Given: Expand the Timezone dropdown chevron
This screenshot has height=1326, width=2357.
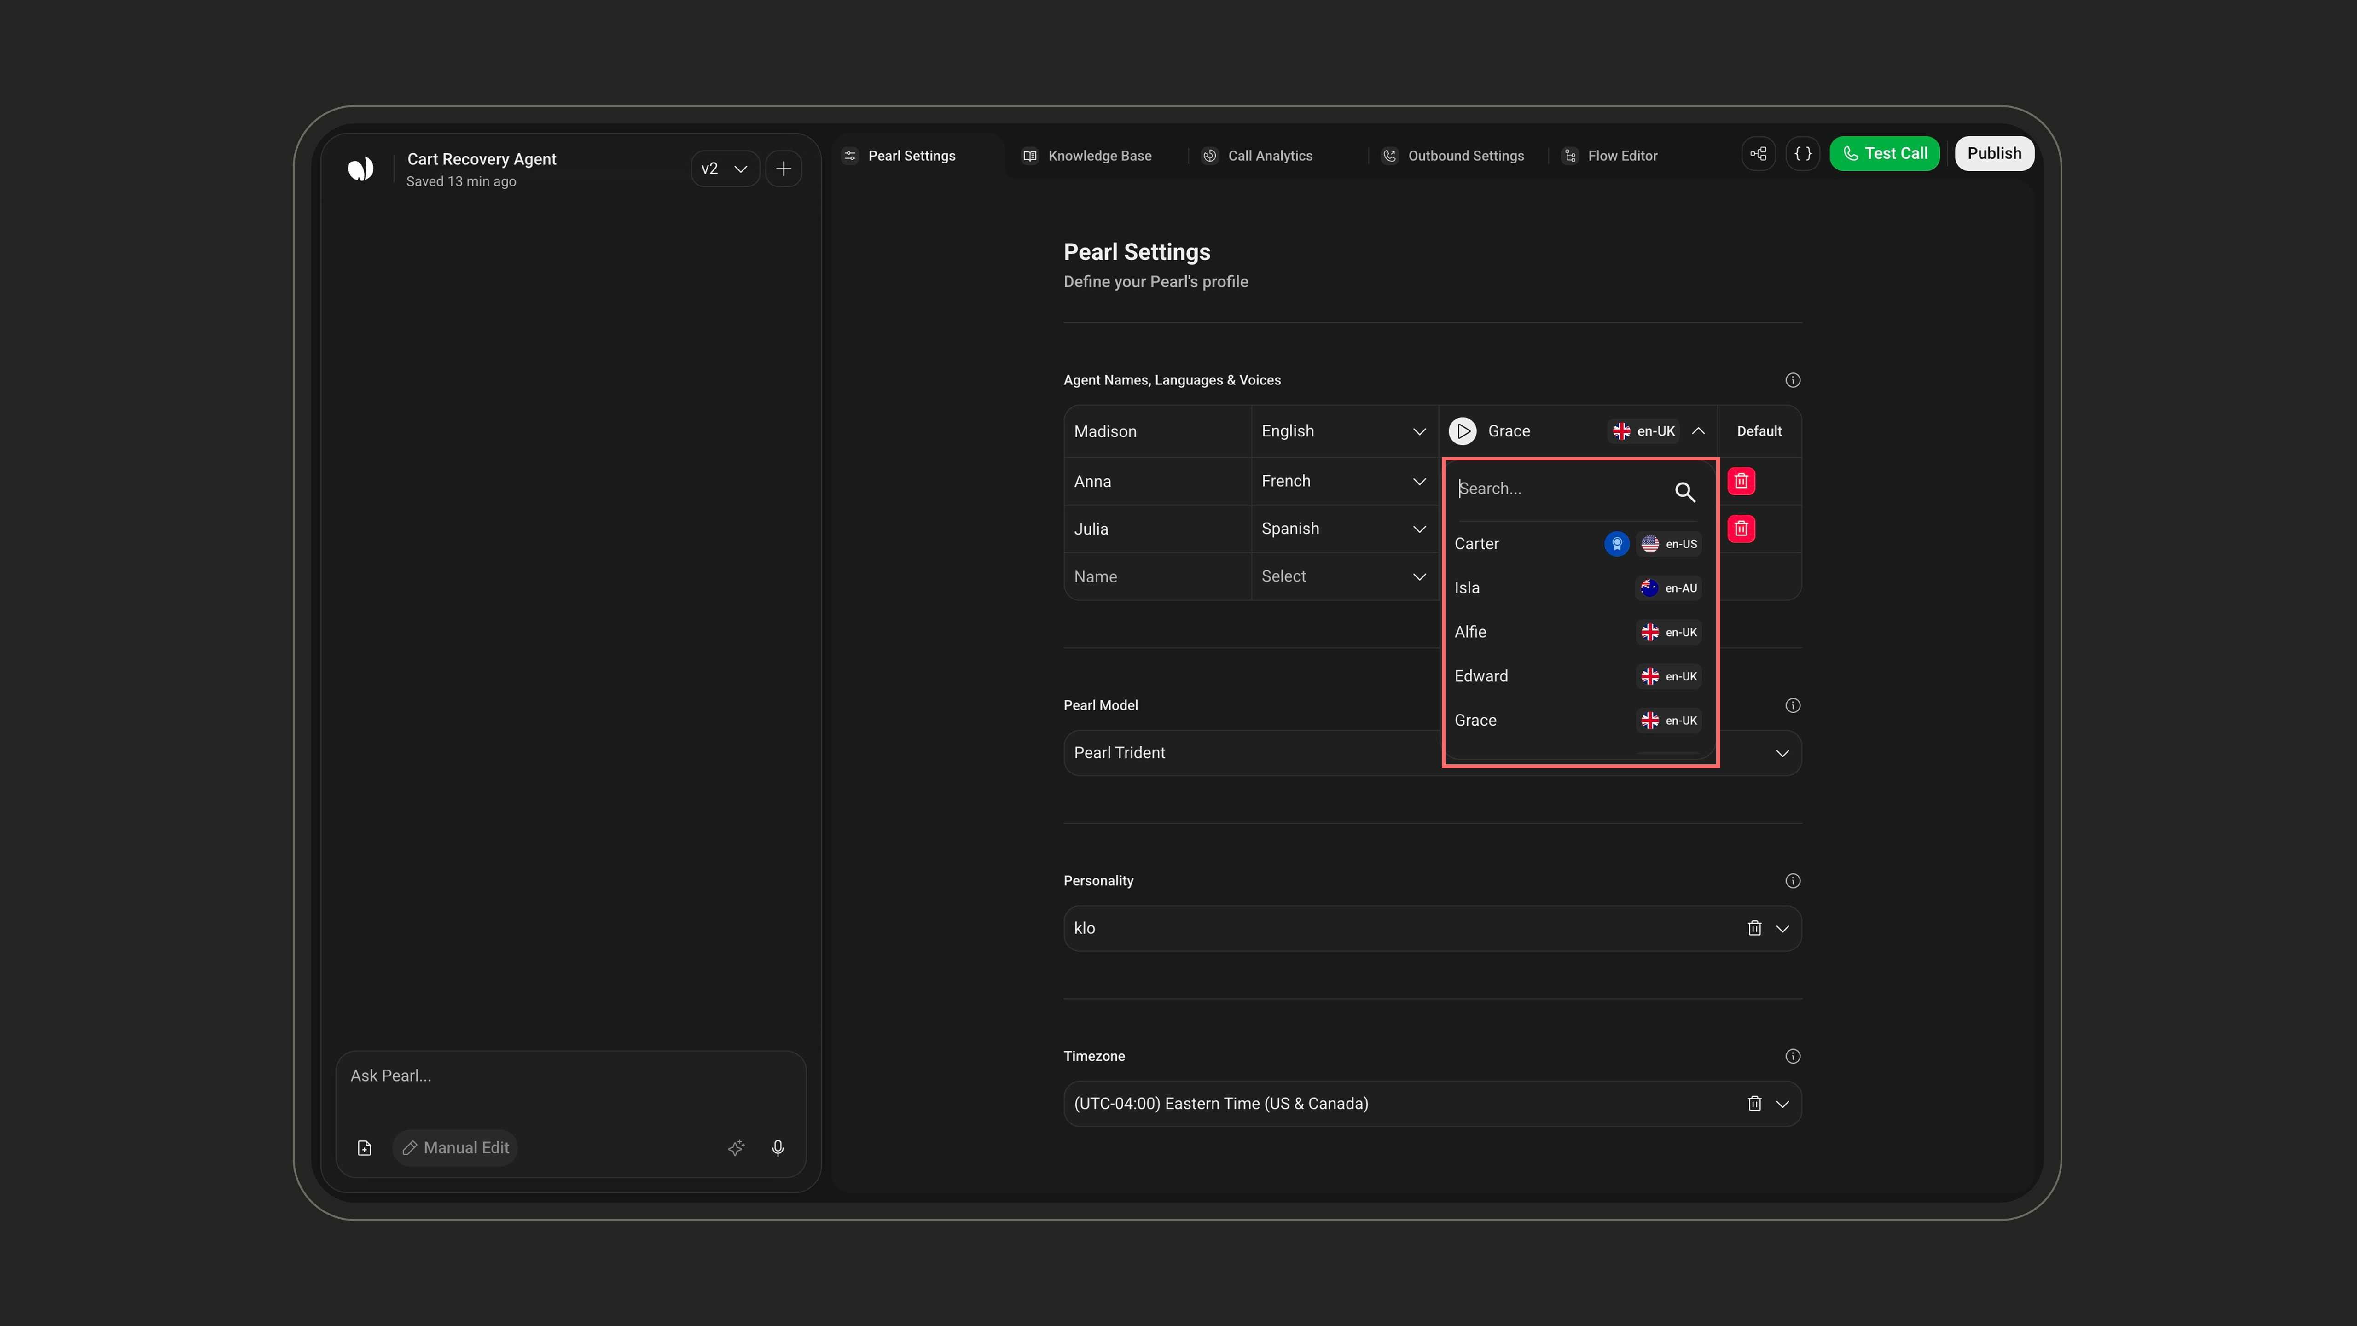Looking at the screenshot, I should 1782,1104.
